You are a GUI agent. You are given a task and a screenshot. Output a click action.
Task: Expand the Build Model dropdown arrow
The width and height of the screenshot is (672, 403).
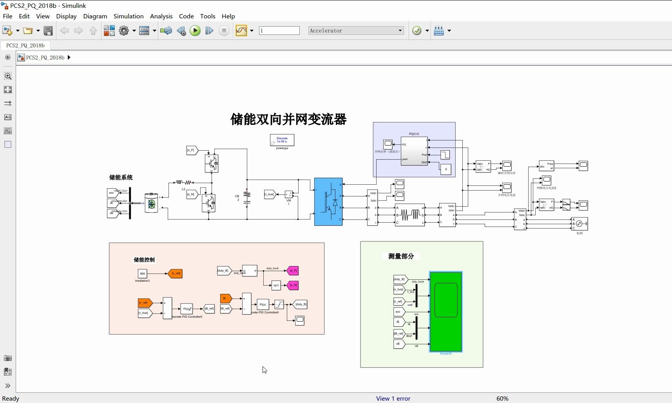point(449,31)
